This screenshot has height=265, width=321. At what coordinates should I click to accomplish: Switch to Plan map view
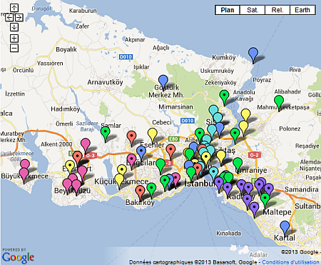[x=228, y=10]
